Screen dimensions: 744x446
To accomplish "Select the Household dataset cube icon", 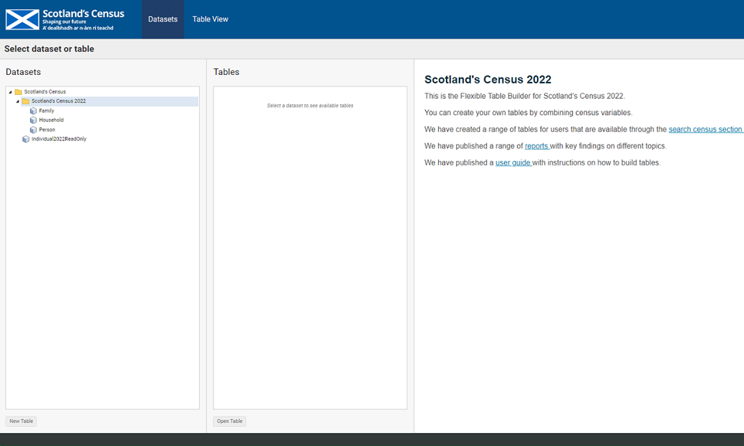I will coord(33,120).
